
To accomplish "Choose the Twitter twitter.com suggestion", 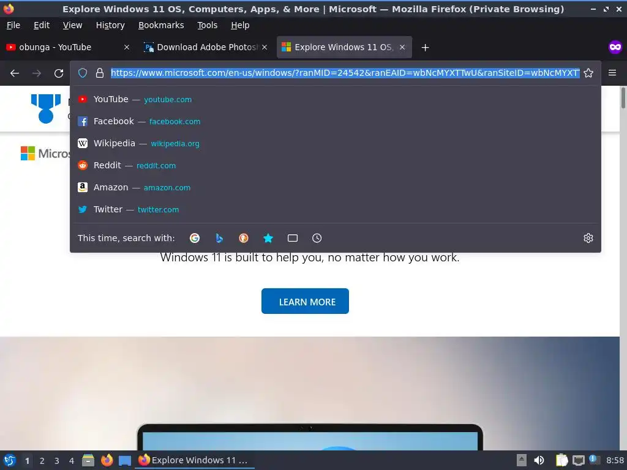I will tap(335, 209).
